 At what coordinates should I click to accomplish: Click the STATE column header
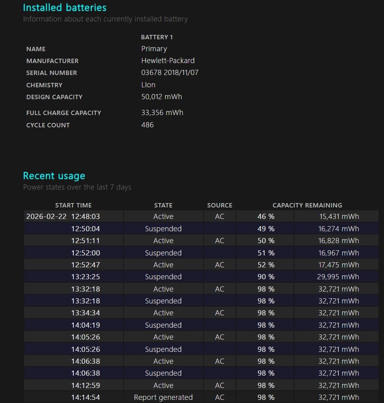[x=163, y=205]
